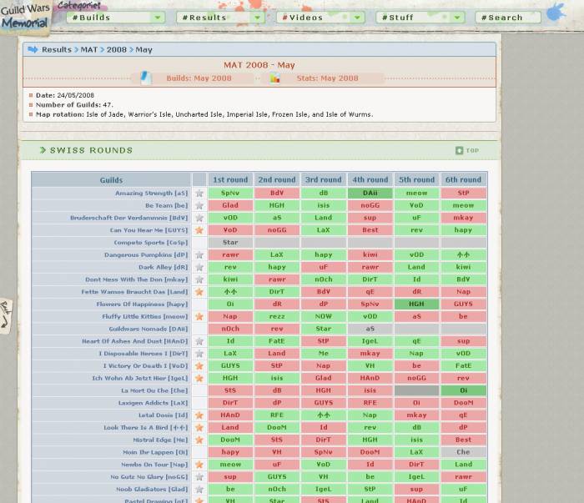This screenshot has height=503, width=584.
Task: Click the blue arrow icon before Results breadcrumb
Action: coord(33,49)
